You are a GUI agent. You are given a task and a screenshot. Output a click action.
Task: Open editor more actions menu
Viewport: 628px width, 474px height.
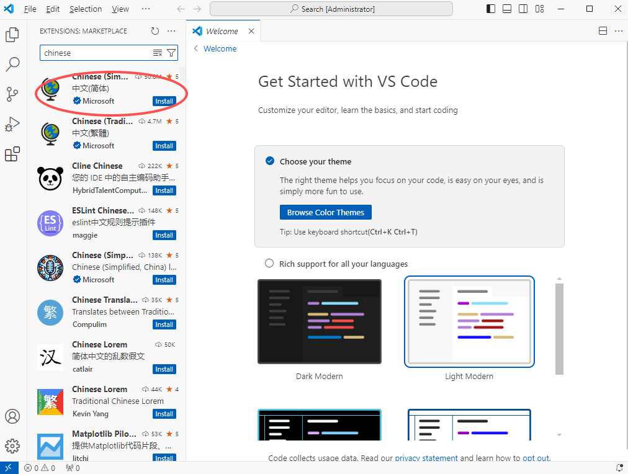pyautogui.click(x=619, y=31)
